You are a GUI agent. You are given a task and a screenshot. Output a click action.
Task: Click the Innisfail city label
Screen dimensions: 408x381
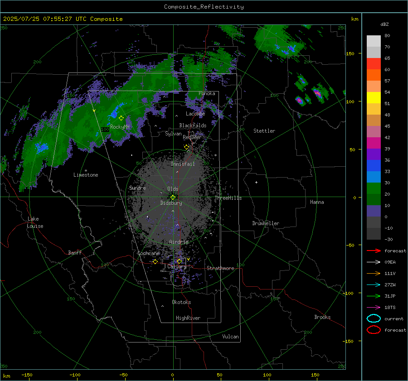tap(183, 164)
